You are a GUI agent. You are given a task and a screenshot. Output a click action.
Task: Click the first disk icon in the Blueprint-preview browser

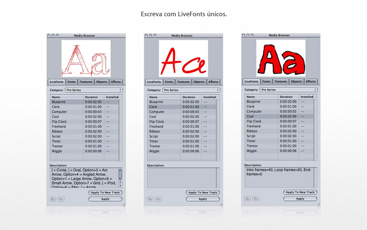[x=53, y=199]
